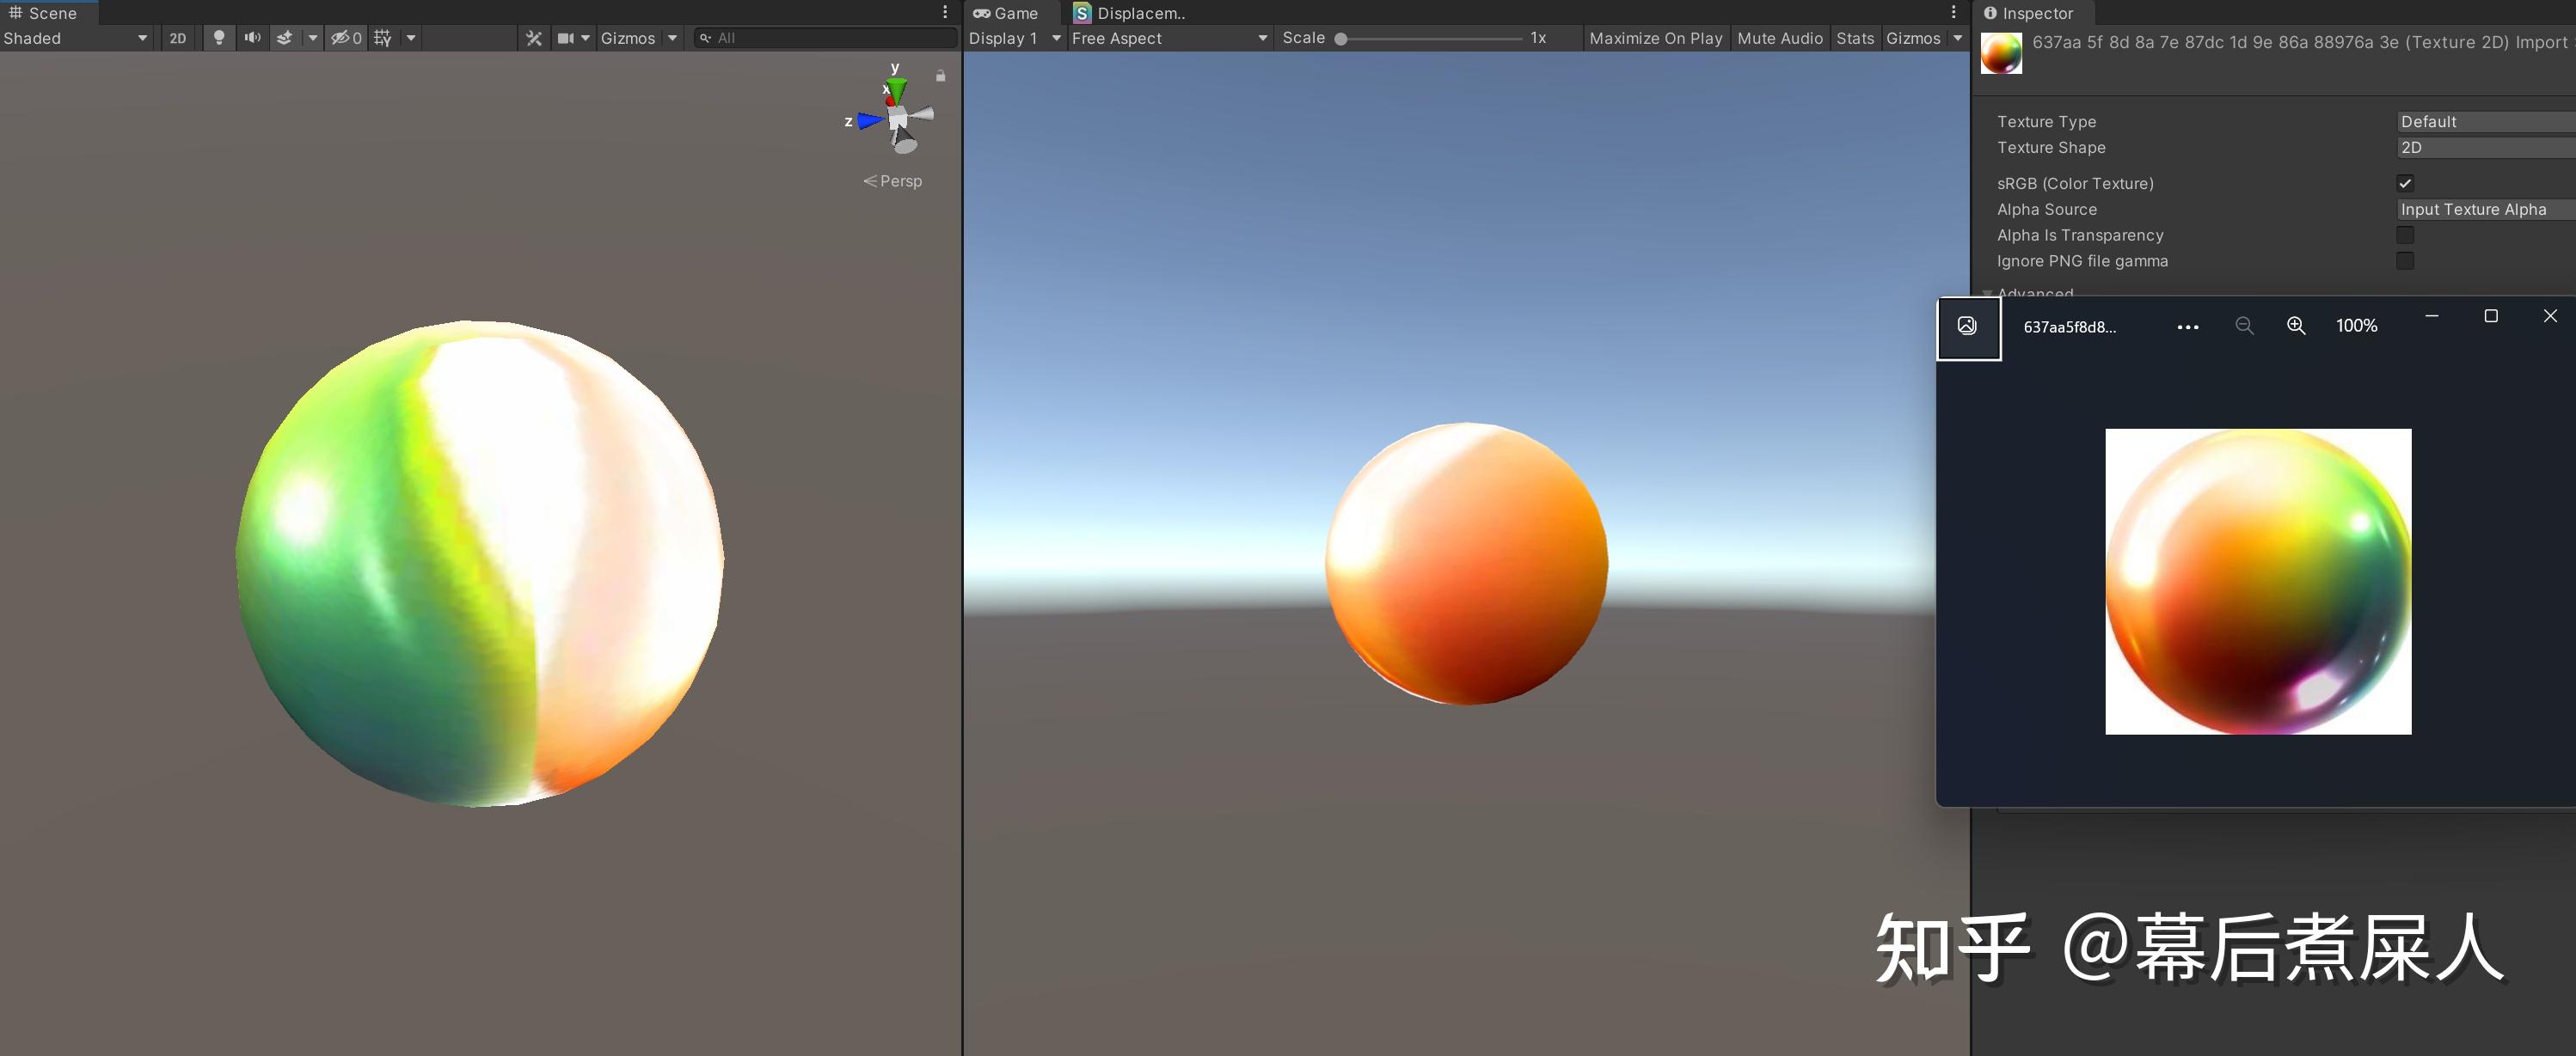This screenshot has height=1056, width=2576.
Task: Open the three-dots menu in image viewer
Action: tap(2187, 327)
